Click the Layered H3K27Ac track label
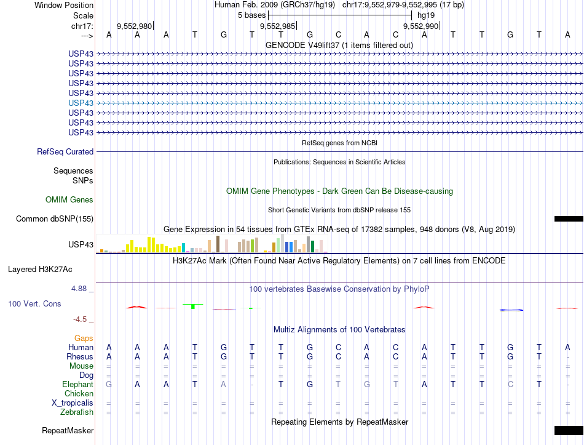The image size is (584, 445). point(40,270)
